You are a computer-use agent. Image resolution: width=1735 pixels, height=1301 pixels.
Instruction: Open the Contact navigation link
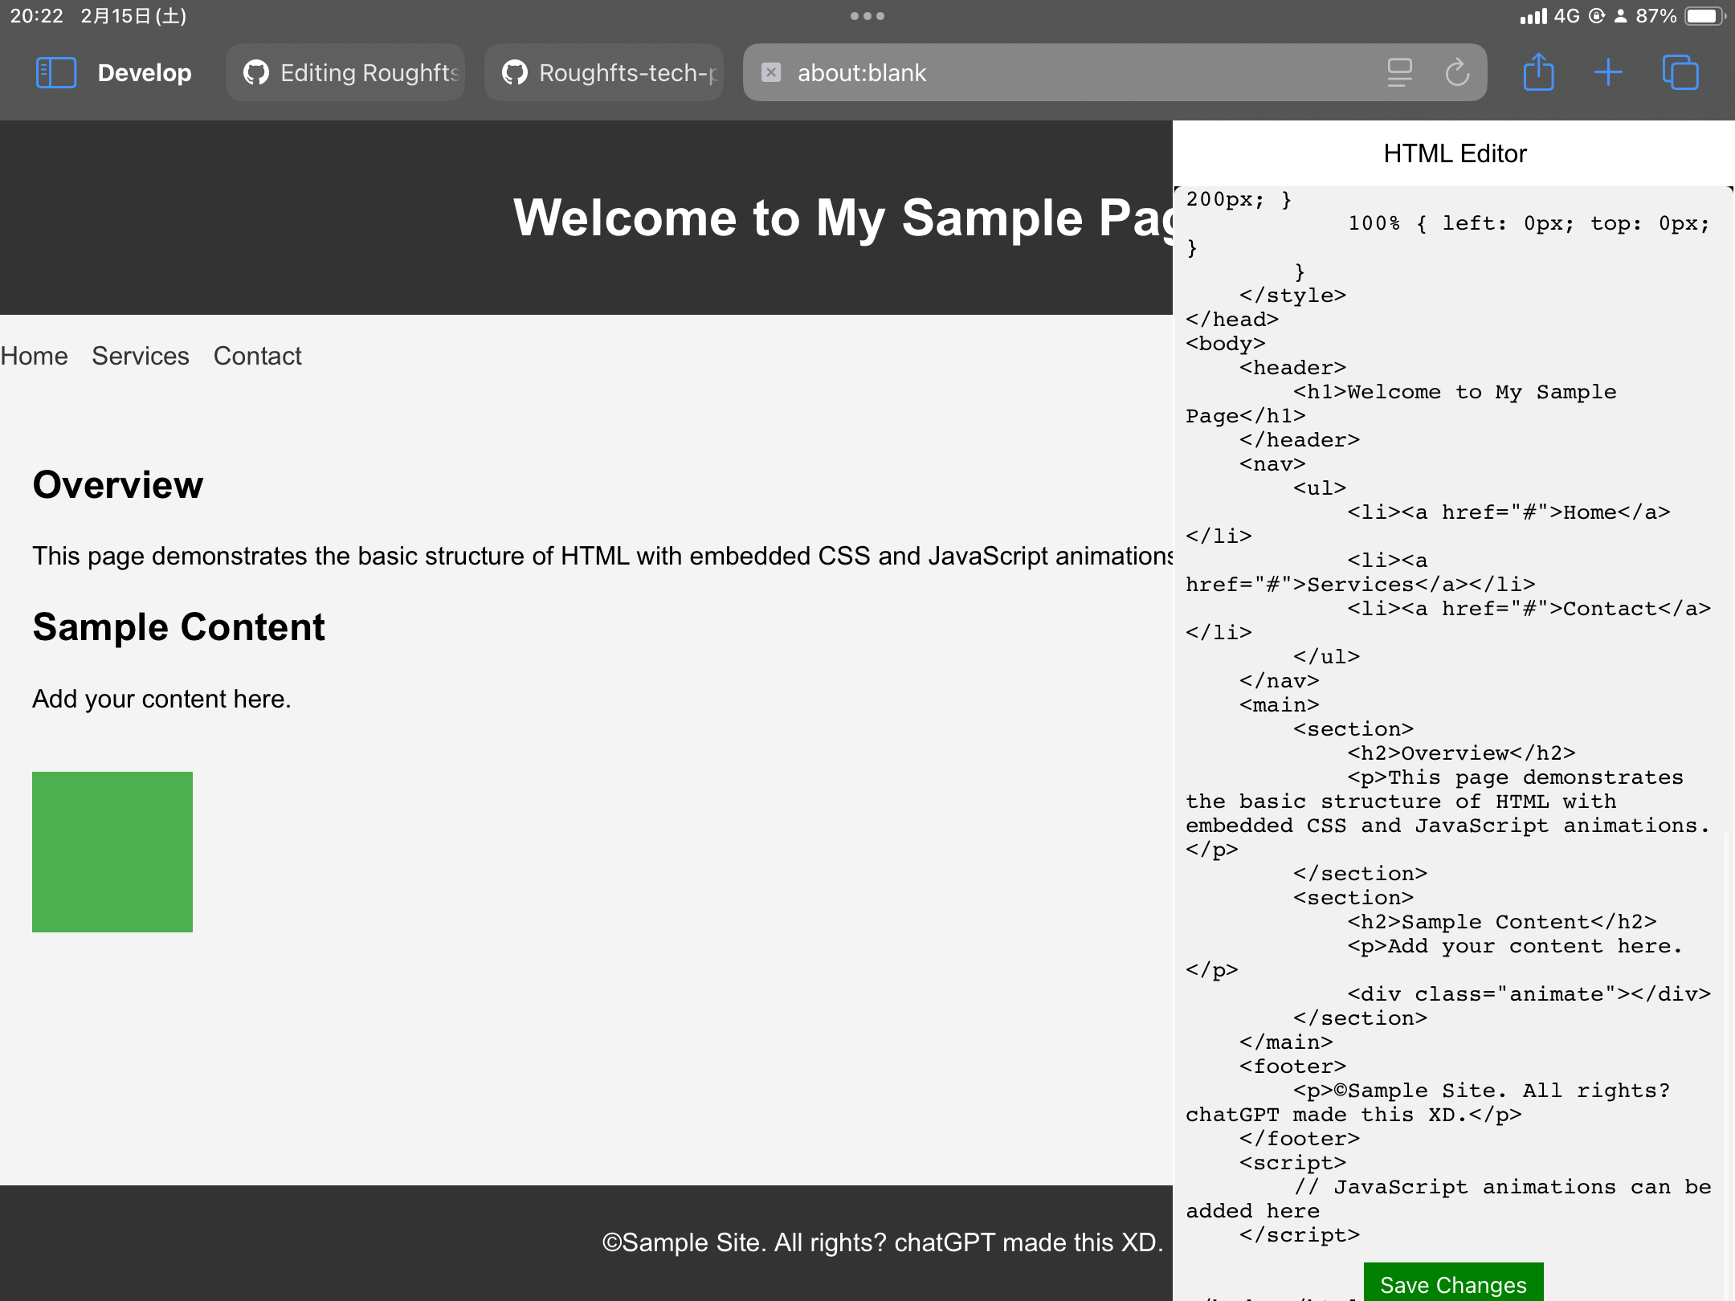pos(257,356)
